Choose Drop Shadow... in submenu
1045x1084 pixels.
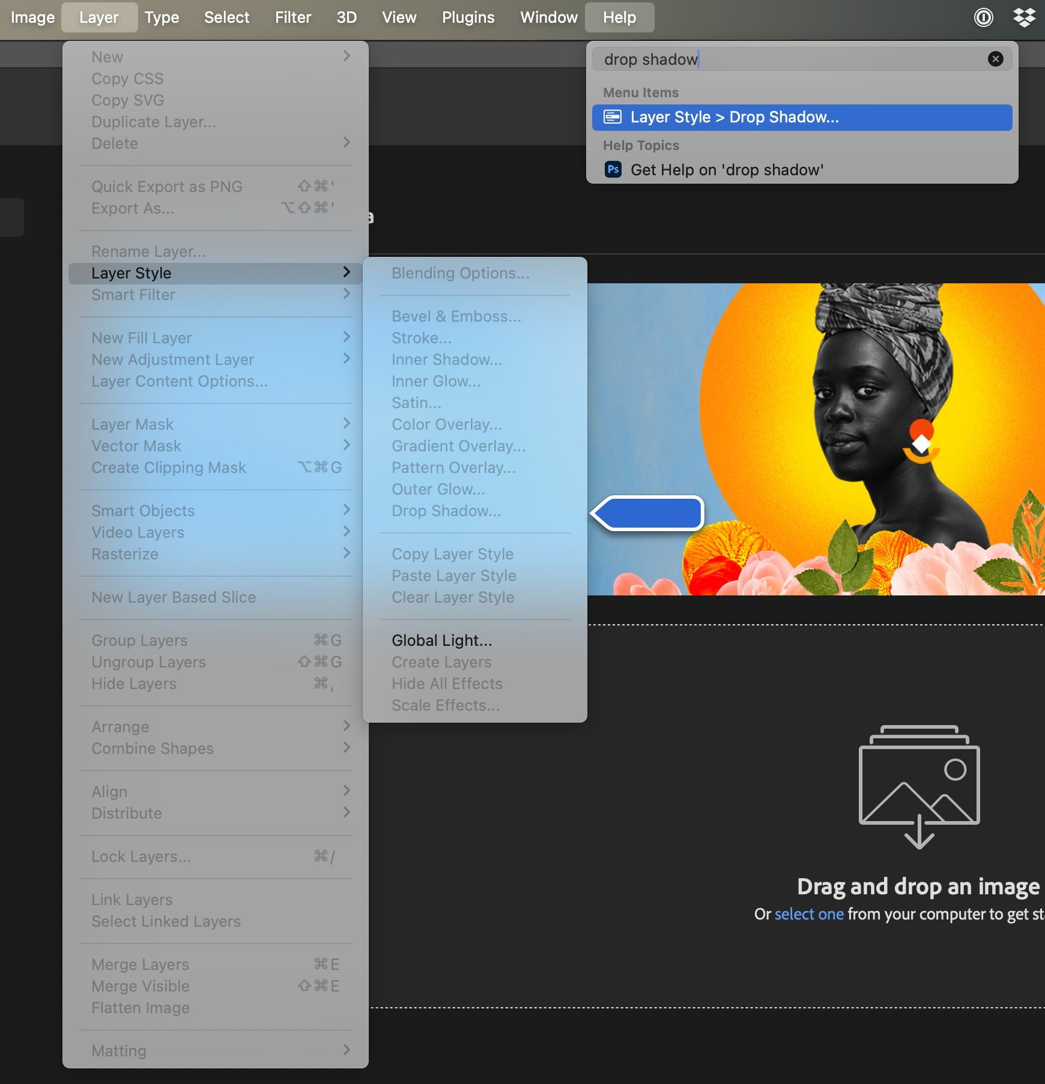click(474, 511)
